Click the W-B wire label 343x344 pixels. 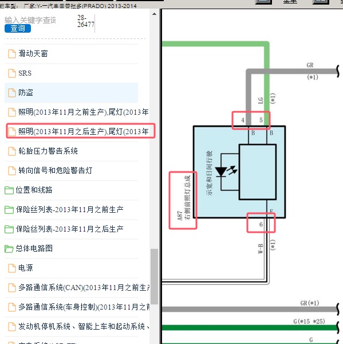tap(260, 249)
